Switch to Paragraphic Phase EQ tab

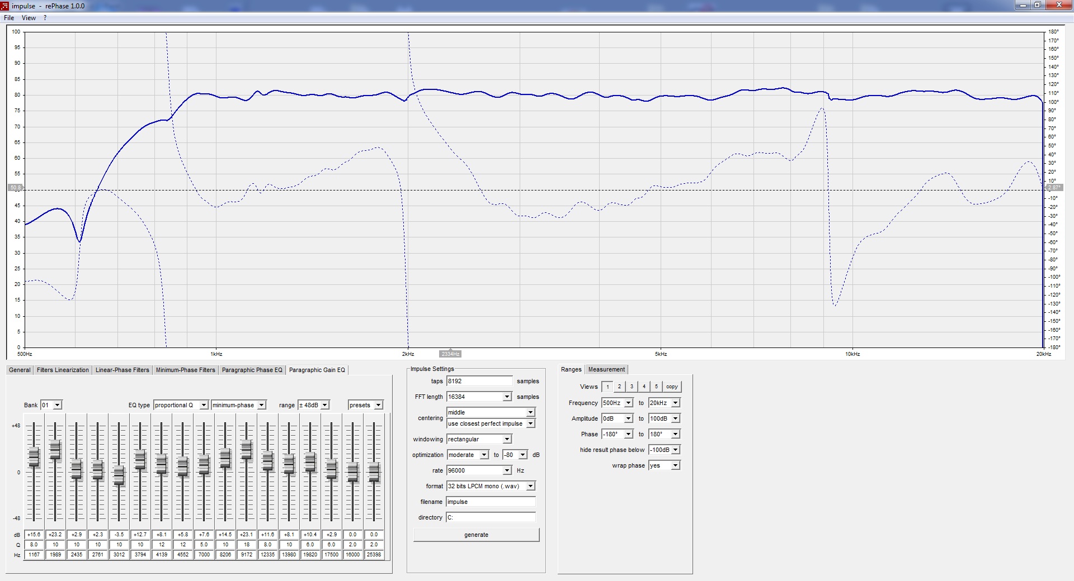click(252, 370)
